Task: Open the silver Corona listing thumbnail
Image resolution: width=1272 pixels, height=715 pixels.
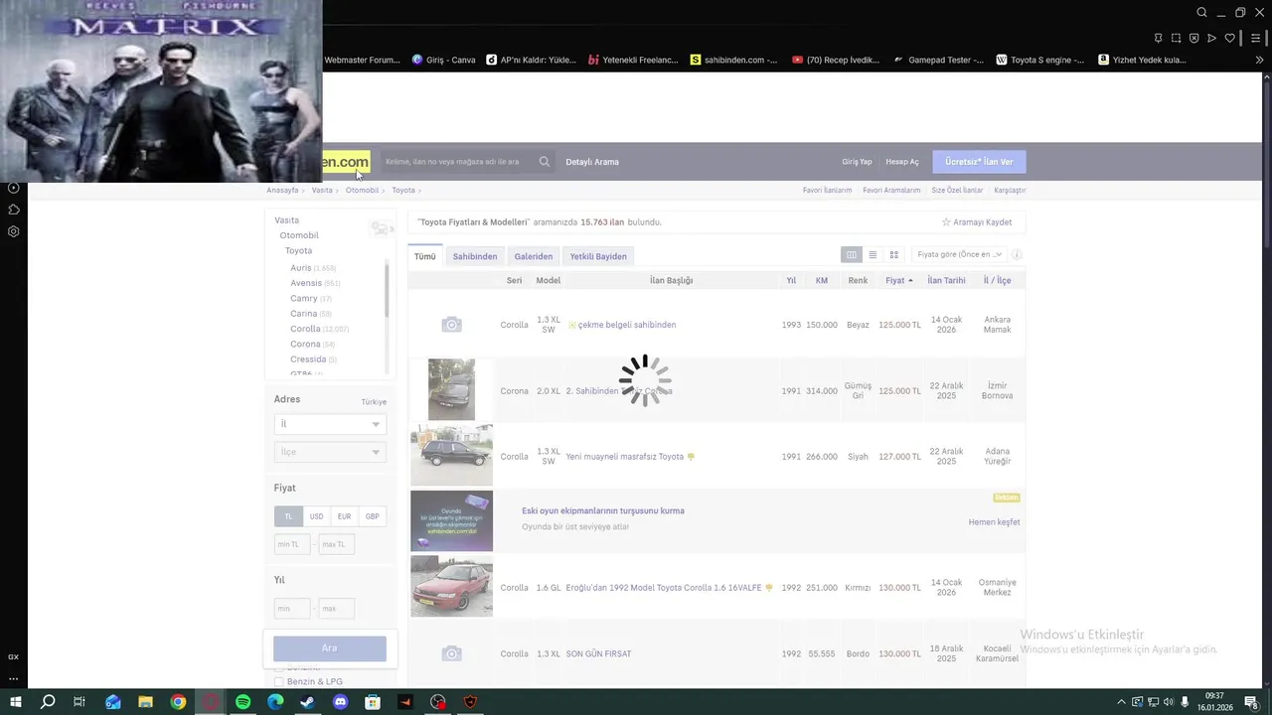Action: coord(451,389)
